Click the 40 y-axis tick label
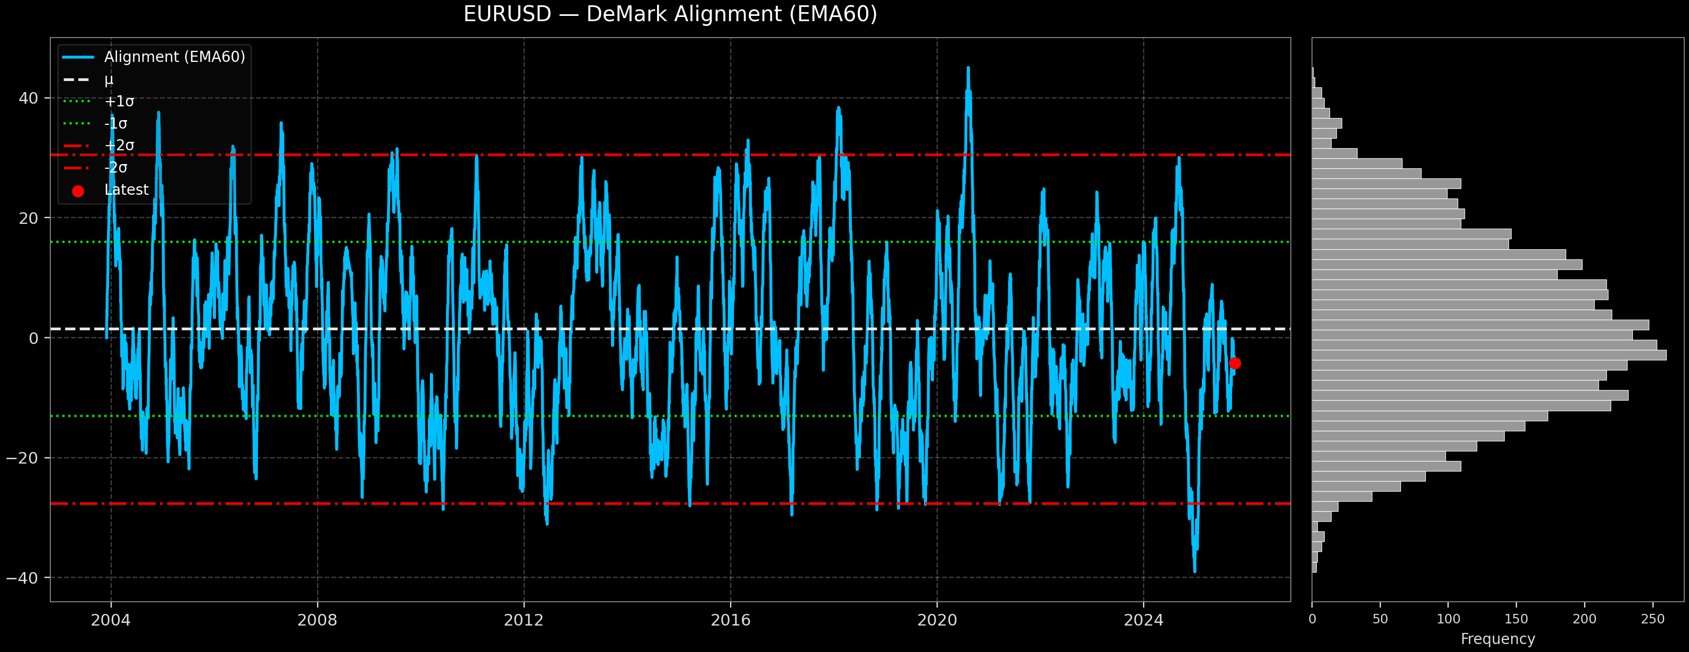The width and height of the screenshot is (1689, 652). point(28,98)
